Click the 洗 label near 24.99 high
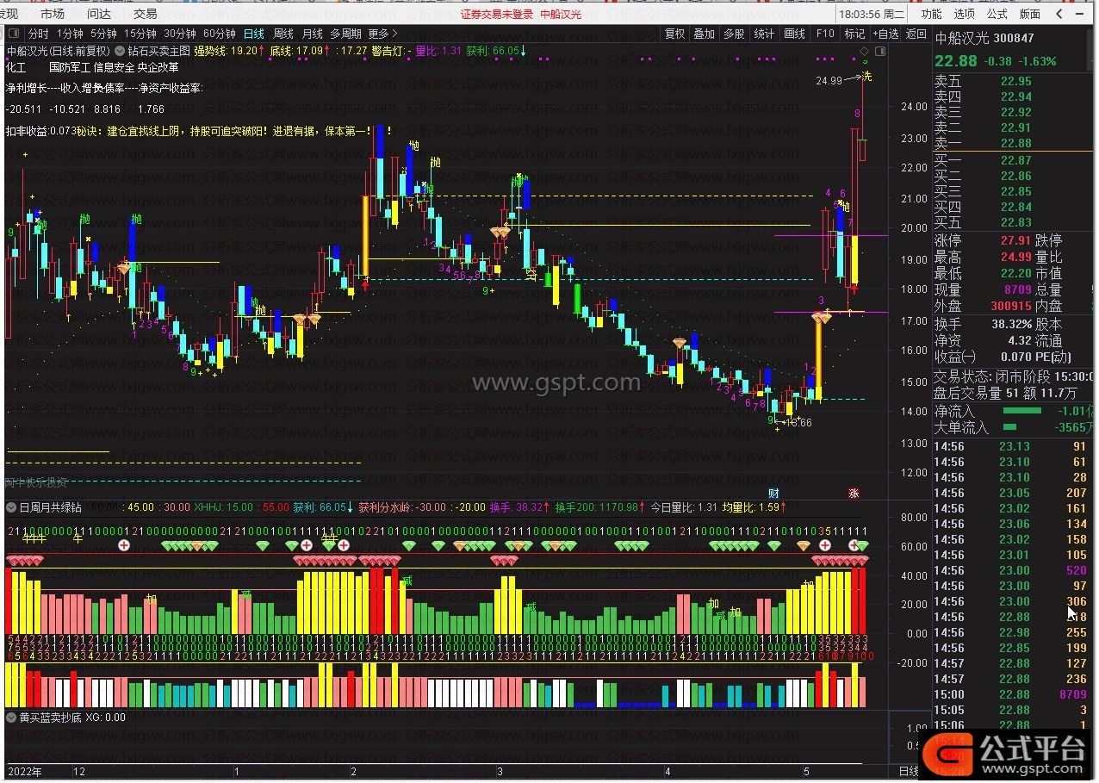This screenshot has width=1099, height=783. tap(866, 77)
